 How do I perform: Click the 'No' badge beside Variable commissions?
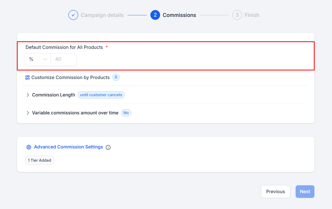tap(126, 113)
